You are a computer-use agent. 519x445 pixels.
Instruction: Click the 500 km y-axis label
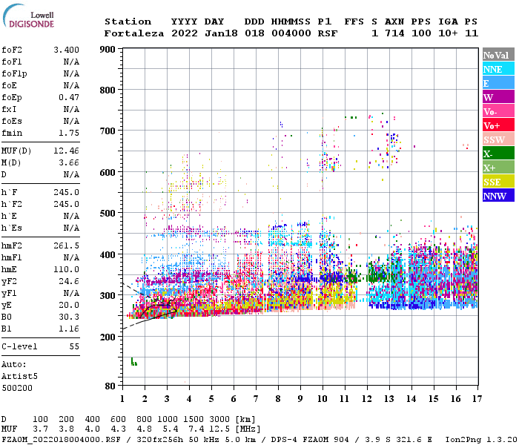(x=108, y=214)
